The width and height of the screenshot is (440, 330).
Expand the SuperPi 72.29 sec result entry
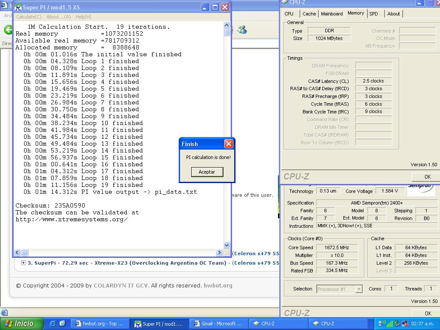pyautogui.click(x=23, y=263)
